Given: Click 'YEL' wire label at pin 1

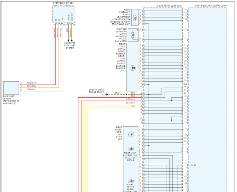Looking at the screenshot, I should point(133,106).
